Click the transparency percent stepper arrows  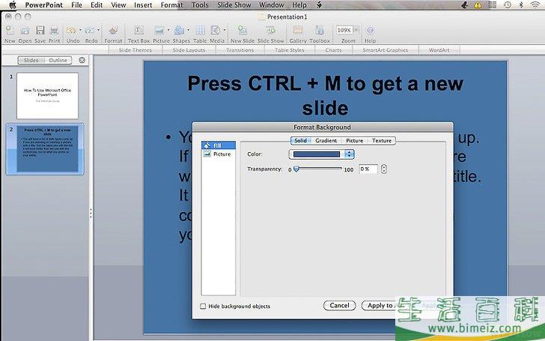point(384,169)
